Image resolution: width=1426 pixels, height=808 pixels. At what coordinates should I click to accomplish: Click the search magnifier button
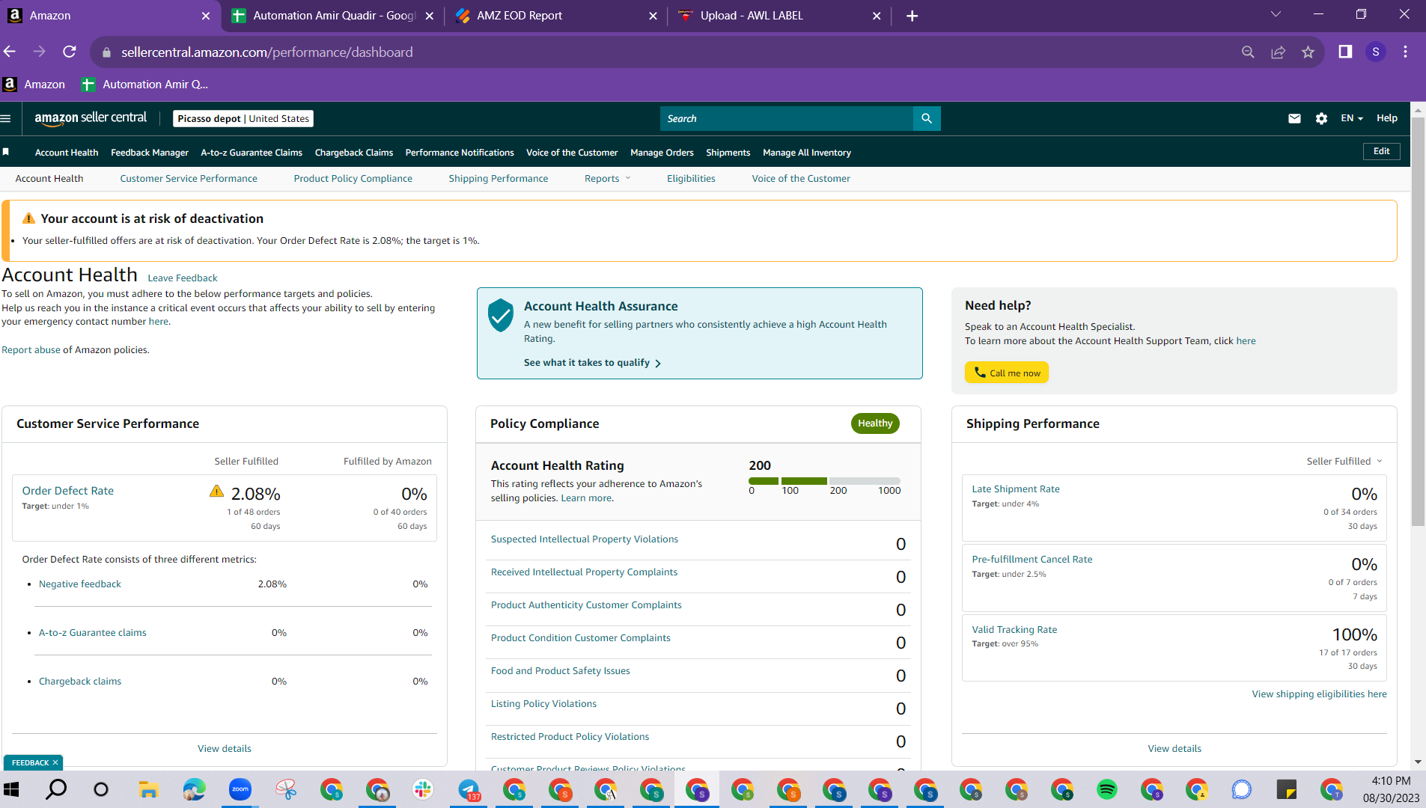pos(927,118)
